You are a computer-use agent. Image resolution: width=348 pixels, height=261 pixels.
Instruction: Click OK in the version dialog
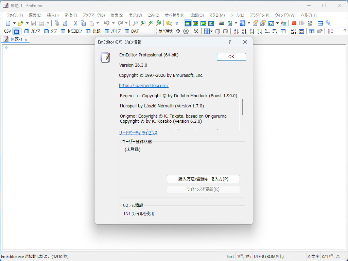point(231,57)
